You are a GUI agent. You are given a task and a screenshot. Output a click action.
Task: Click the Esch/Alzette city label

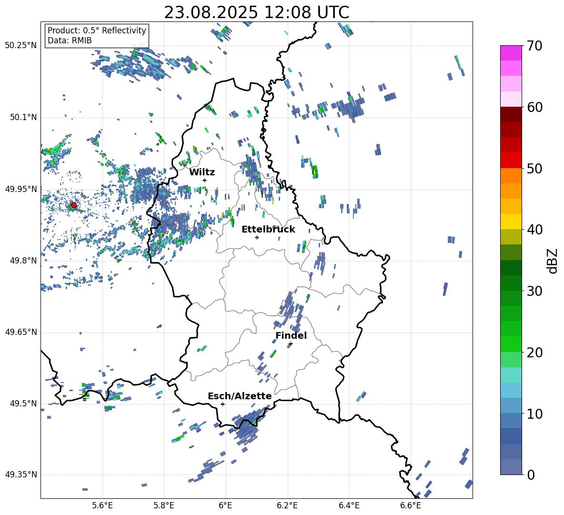pyautogui.click(x=240, y=396)
